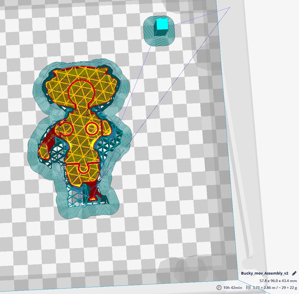
Task: Click the 57.8 x 96.0 x 43.4 mm dimensions
Action: [278, 281]
